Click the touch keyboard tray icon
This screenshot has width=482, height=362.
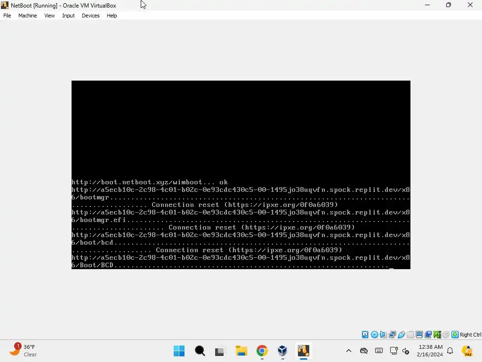click(x=379, y=351)
